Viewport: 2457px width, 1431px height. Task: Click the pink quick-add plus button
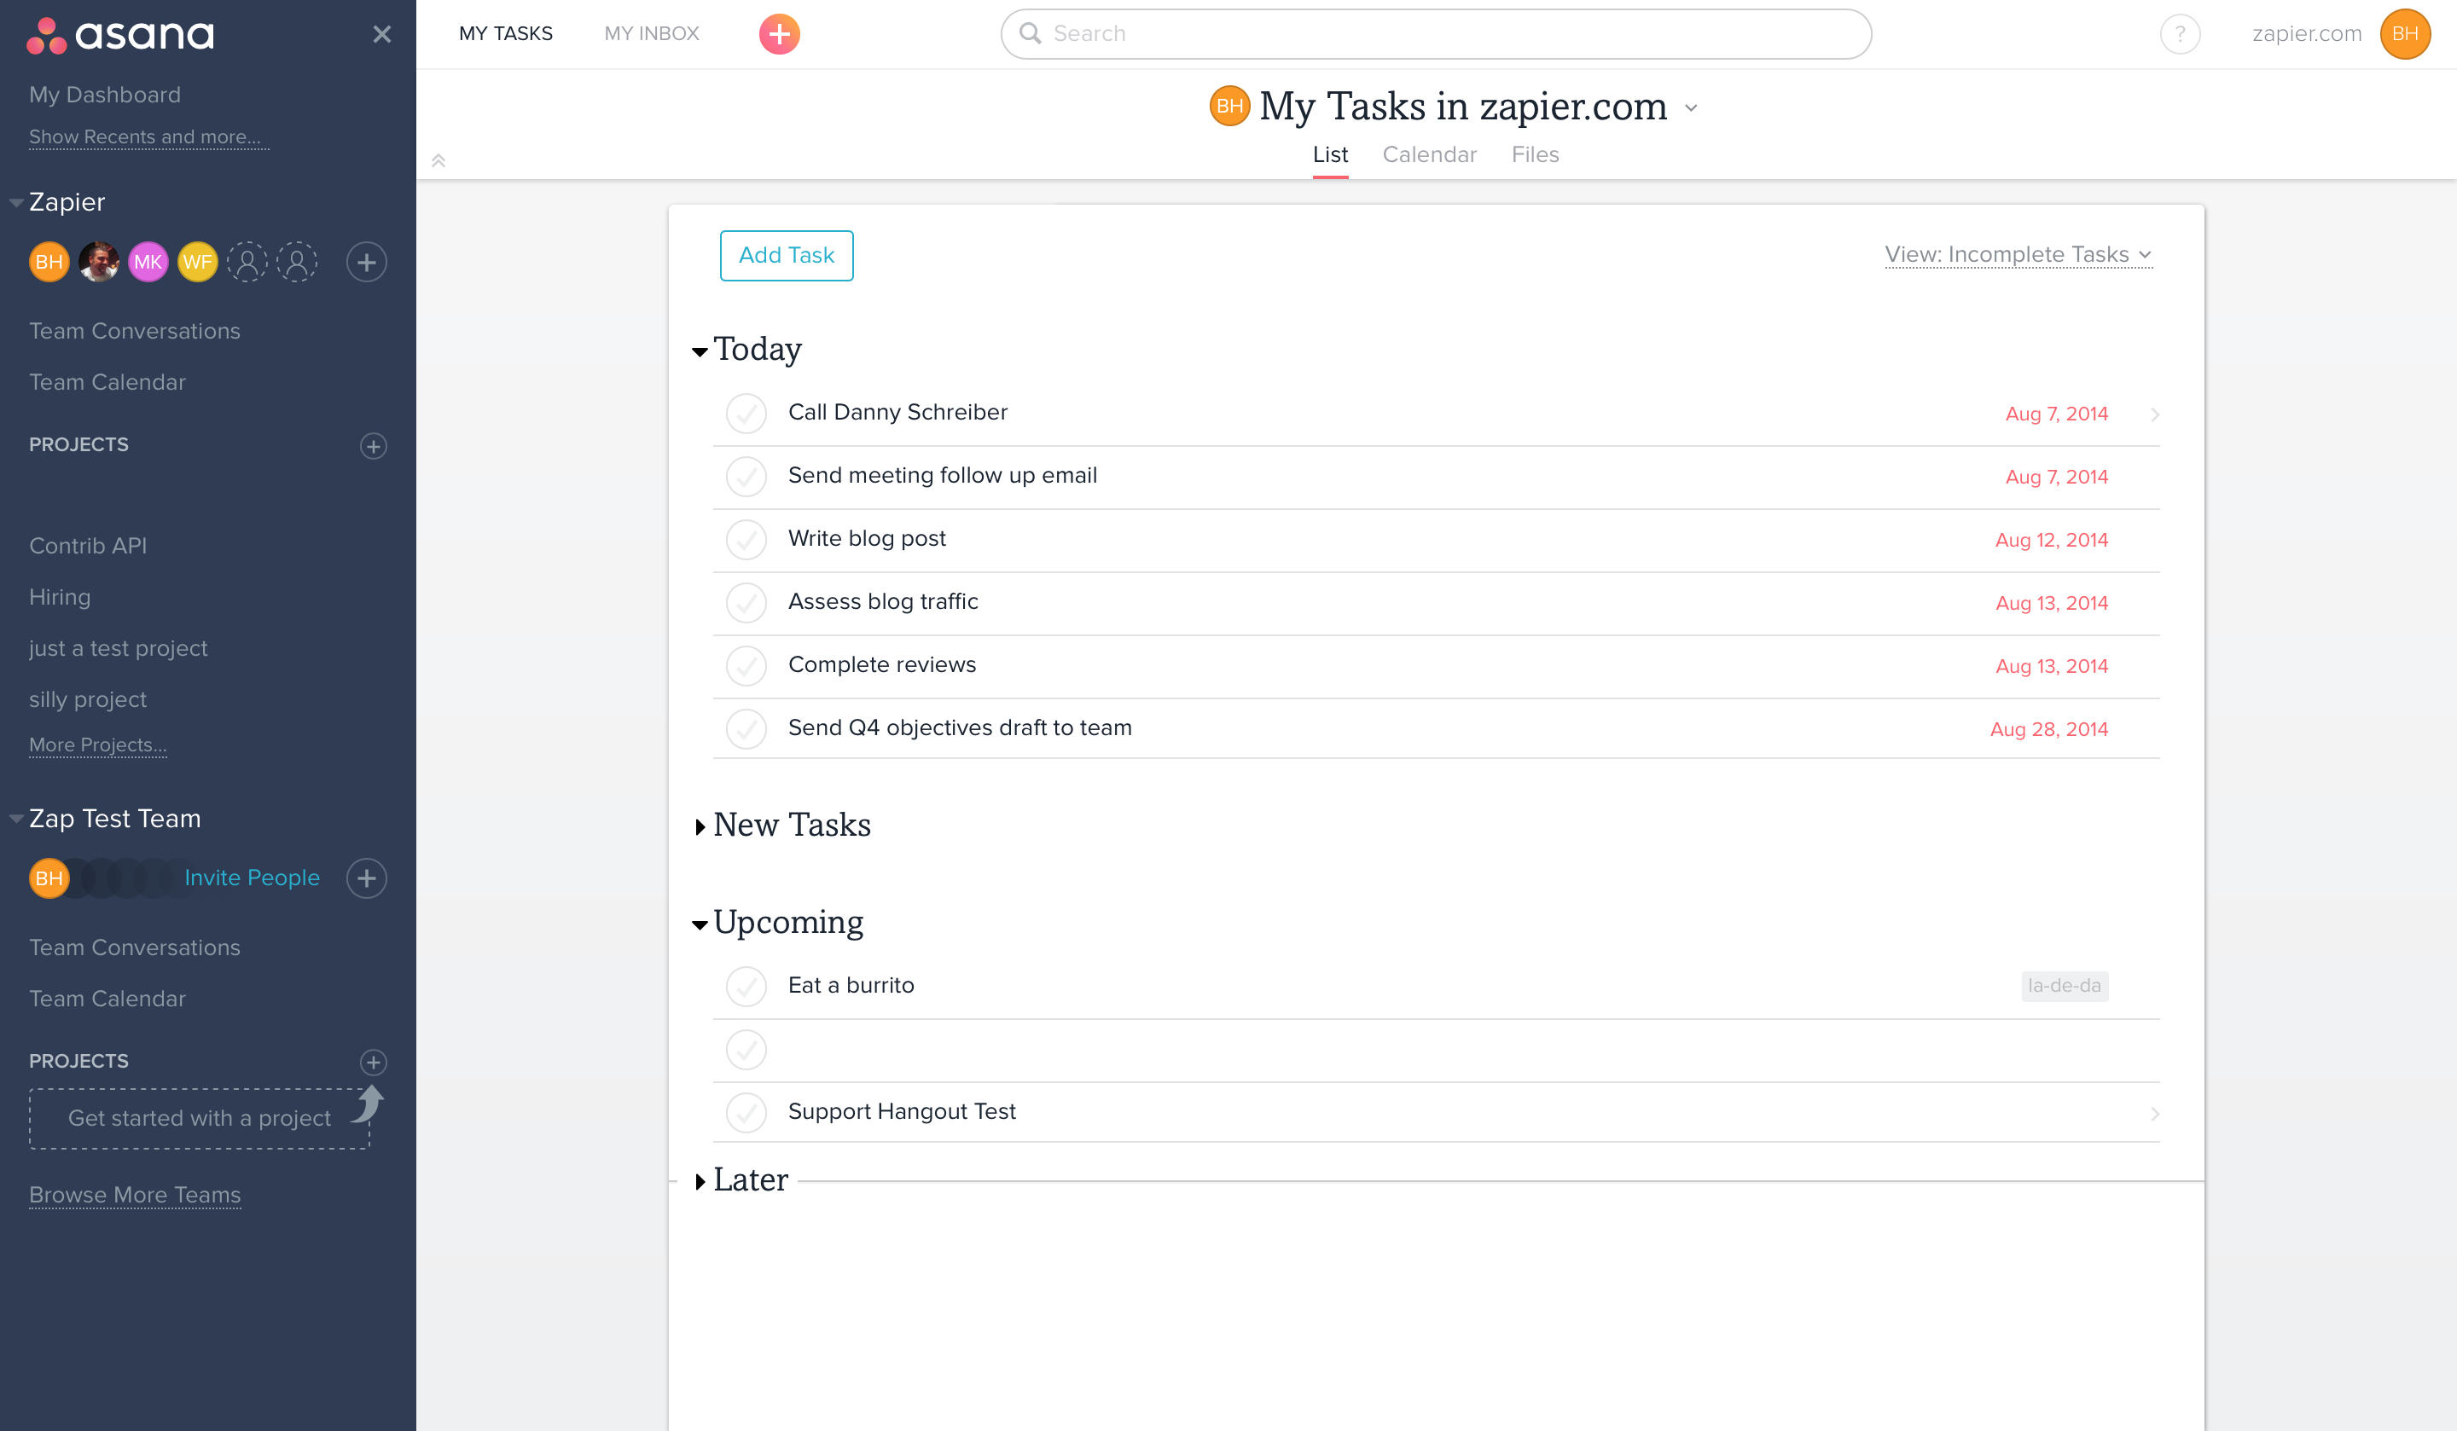[779, 34]
